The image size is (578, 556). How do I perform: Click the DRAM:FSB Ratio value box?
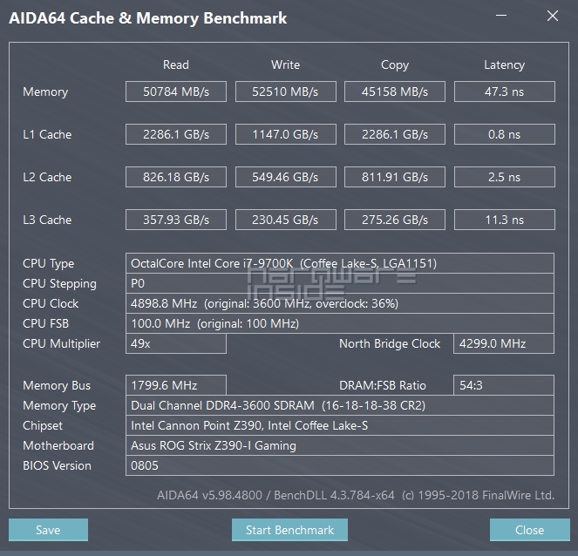click(504, 385)
